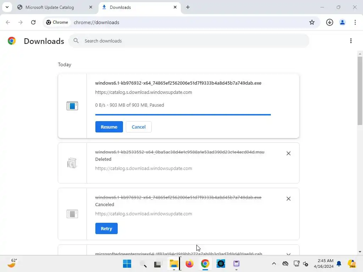Click the paused download's file icon
The width and height of the screenshot is (363, 272).
(x=72, y=106)
